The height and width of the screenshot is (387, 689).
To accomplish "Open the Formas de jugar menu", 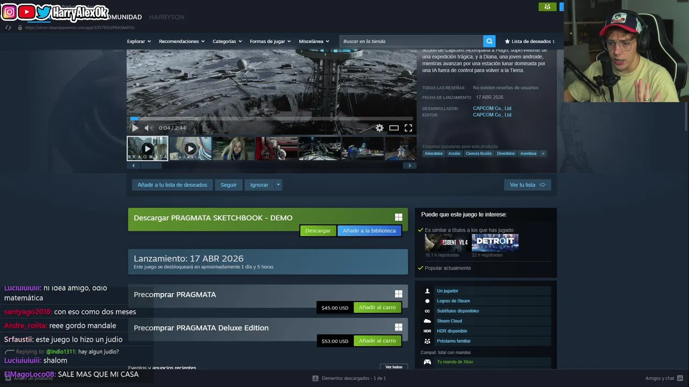I will 270,41.
